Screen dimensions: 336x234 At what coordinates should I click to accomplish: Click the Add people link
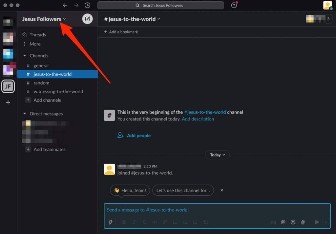click(134, 135)
